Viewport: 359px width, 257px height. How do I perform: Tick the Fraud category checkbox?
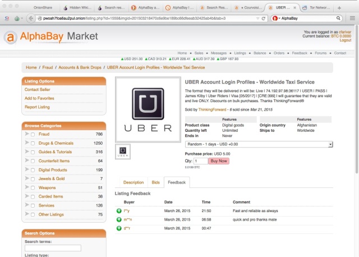tap(33, 135)
